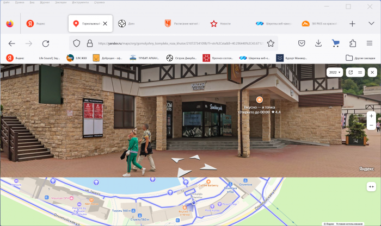
Task: Open the Extensions puzzle-piece menu
Action: (x=353, y=43)
